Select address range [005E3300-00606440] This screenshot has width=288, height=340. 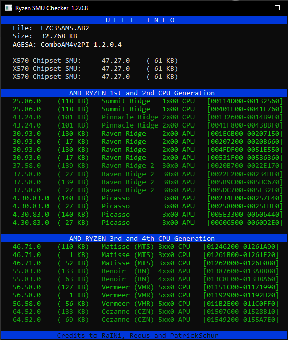[x=245, y=215]
